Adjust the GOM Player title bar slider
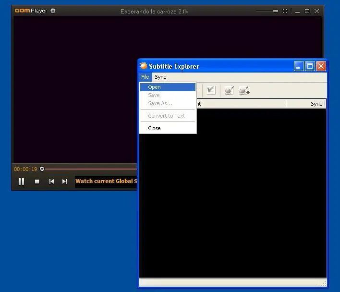The height and width of the screenshot is (292, 340). [275, 11]
